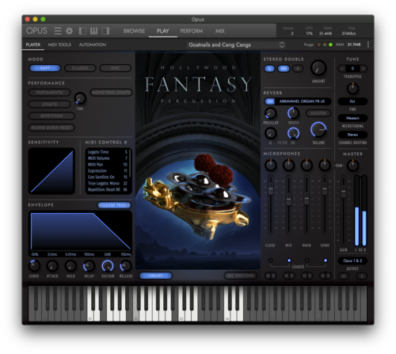Click the SRND microphone fader

[x=325, y=188]
